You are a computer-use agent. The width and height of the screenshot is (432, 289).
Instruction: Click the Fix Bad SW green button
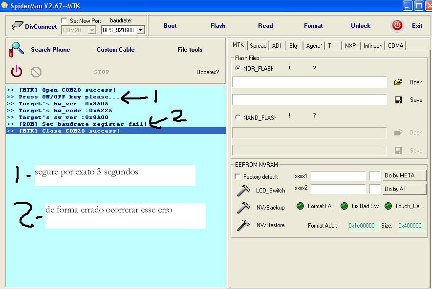pos(344,206)
